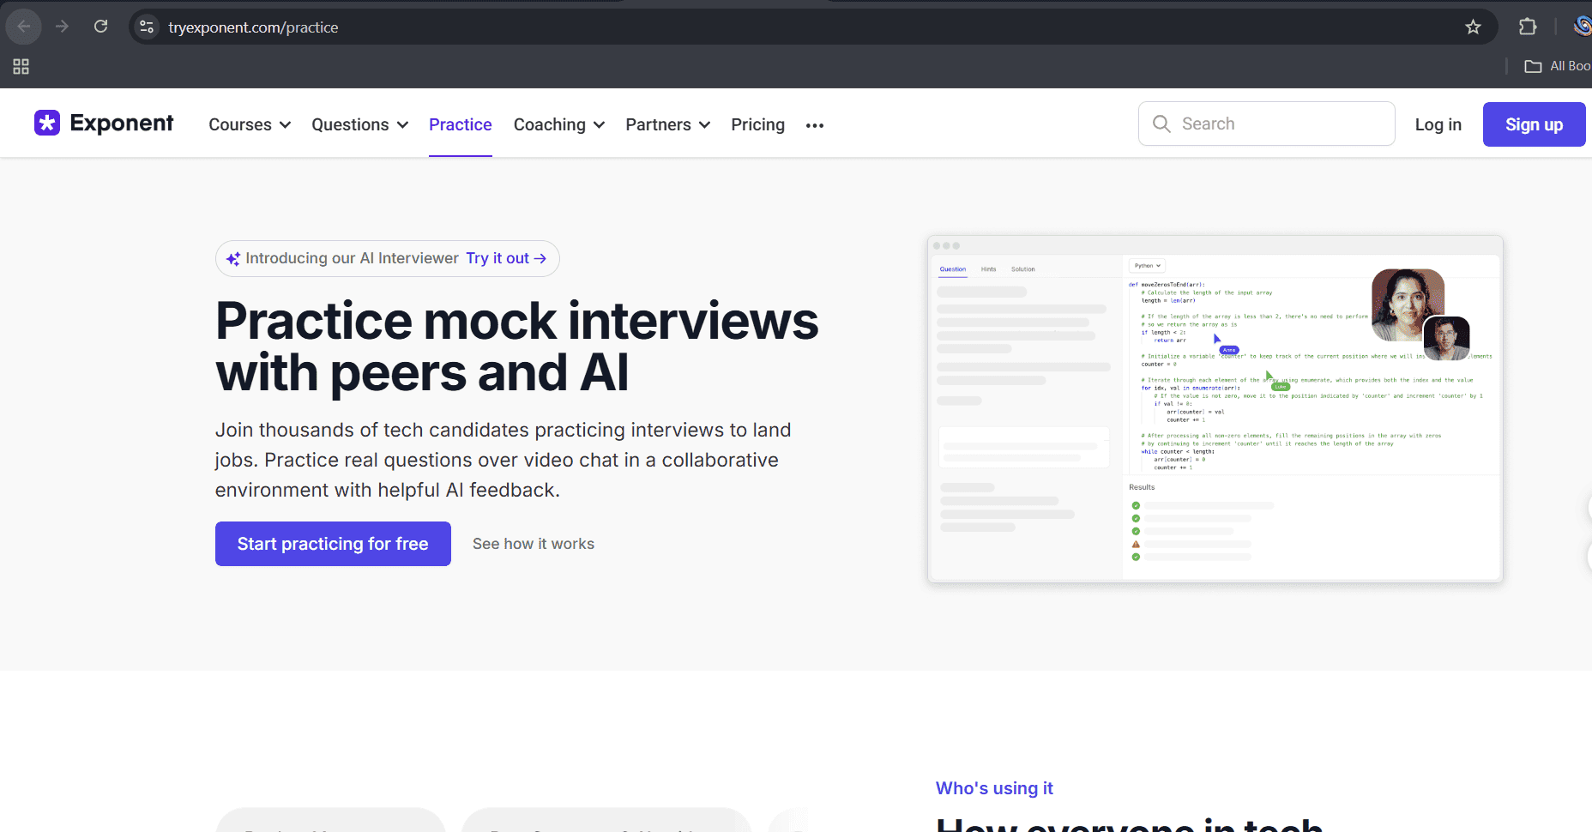This screenshot has width=1592, height=832.
Task: Click Start practicing for free
Action: pos(332,543)
